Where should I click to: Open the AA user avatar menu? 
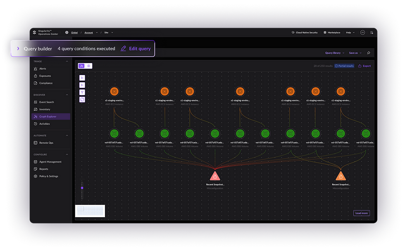pyautogui.click(x=363, y=33)
